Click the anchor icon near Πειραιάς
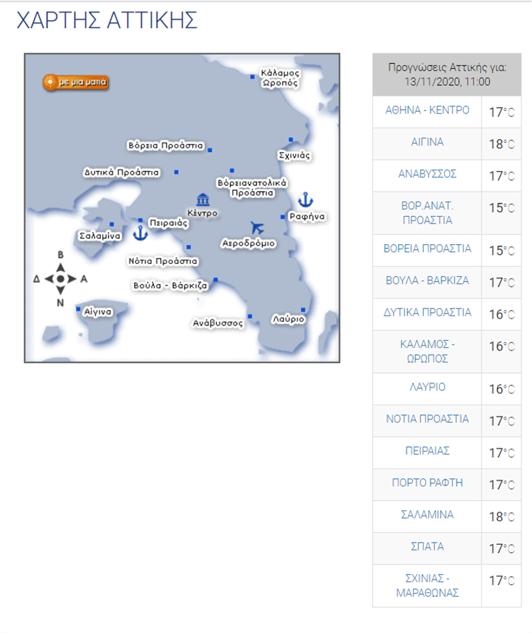This screenshot has width=532, height=633. click(x=140, y=232)
